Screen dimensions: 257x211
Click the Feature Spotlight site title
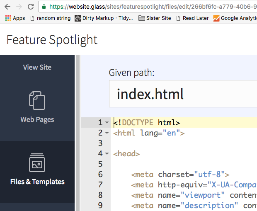point(52,40)
